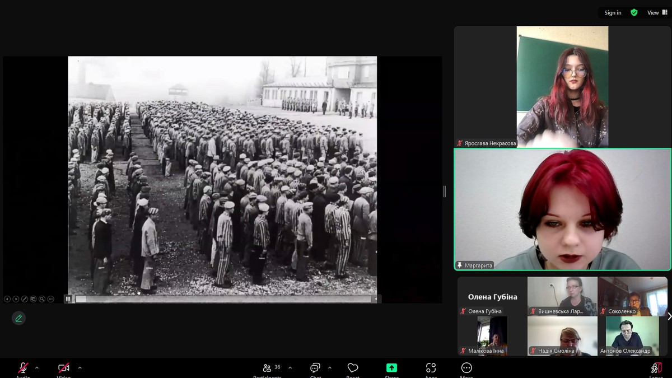Click the panel divider handle beside shared screen

[445, 192]
